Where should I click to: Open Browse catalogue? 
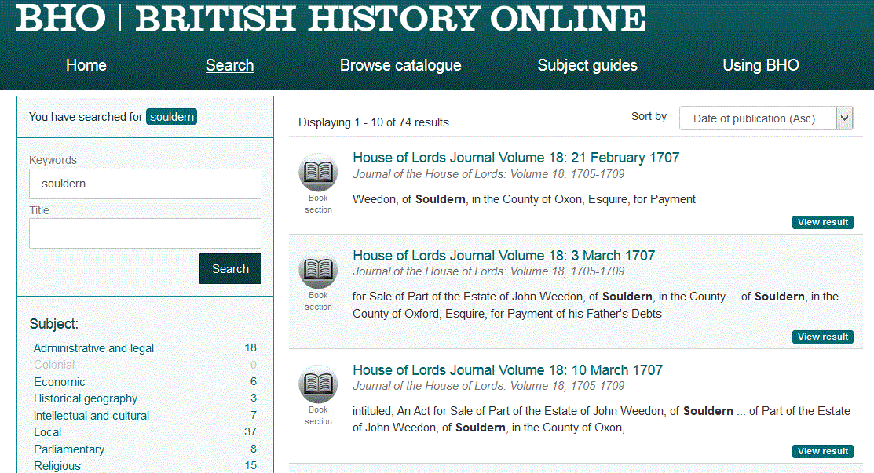point(400,65)
